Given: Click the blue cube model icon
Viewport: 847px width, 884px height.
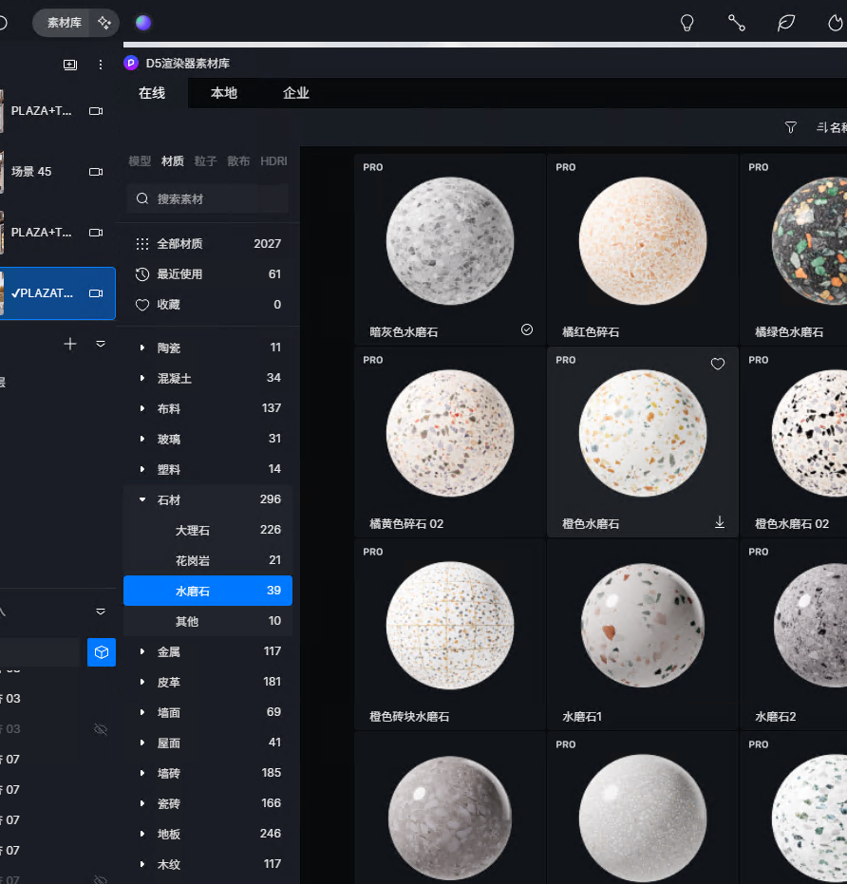Looking at the screenshot, I should coord(102,652).
